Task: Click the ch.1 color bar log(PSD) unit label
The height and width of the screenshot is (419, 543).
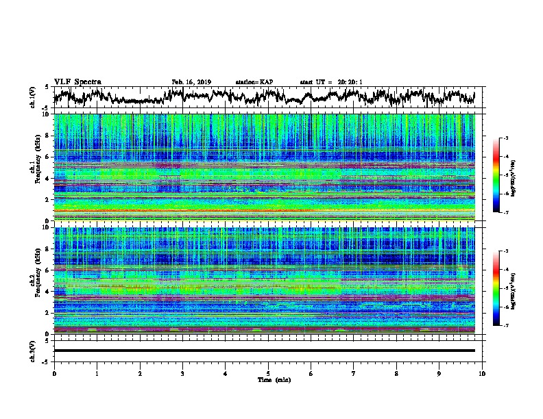Action: click(514, 178)
